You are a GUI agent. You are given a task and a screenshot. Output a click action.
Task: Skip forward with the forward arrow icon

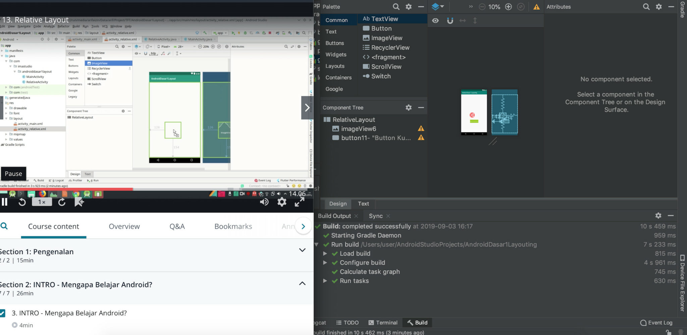pos(62,202)
